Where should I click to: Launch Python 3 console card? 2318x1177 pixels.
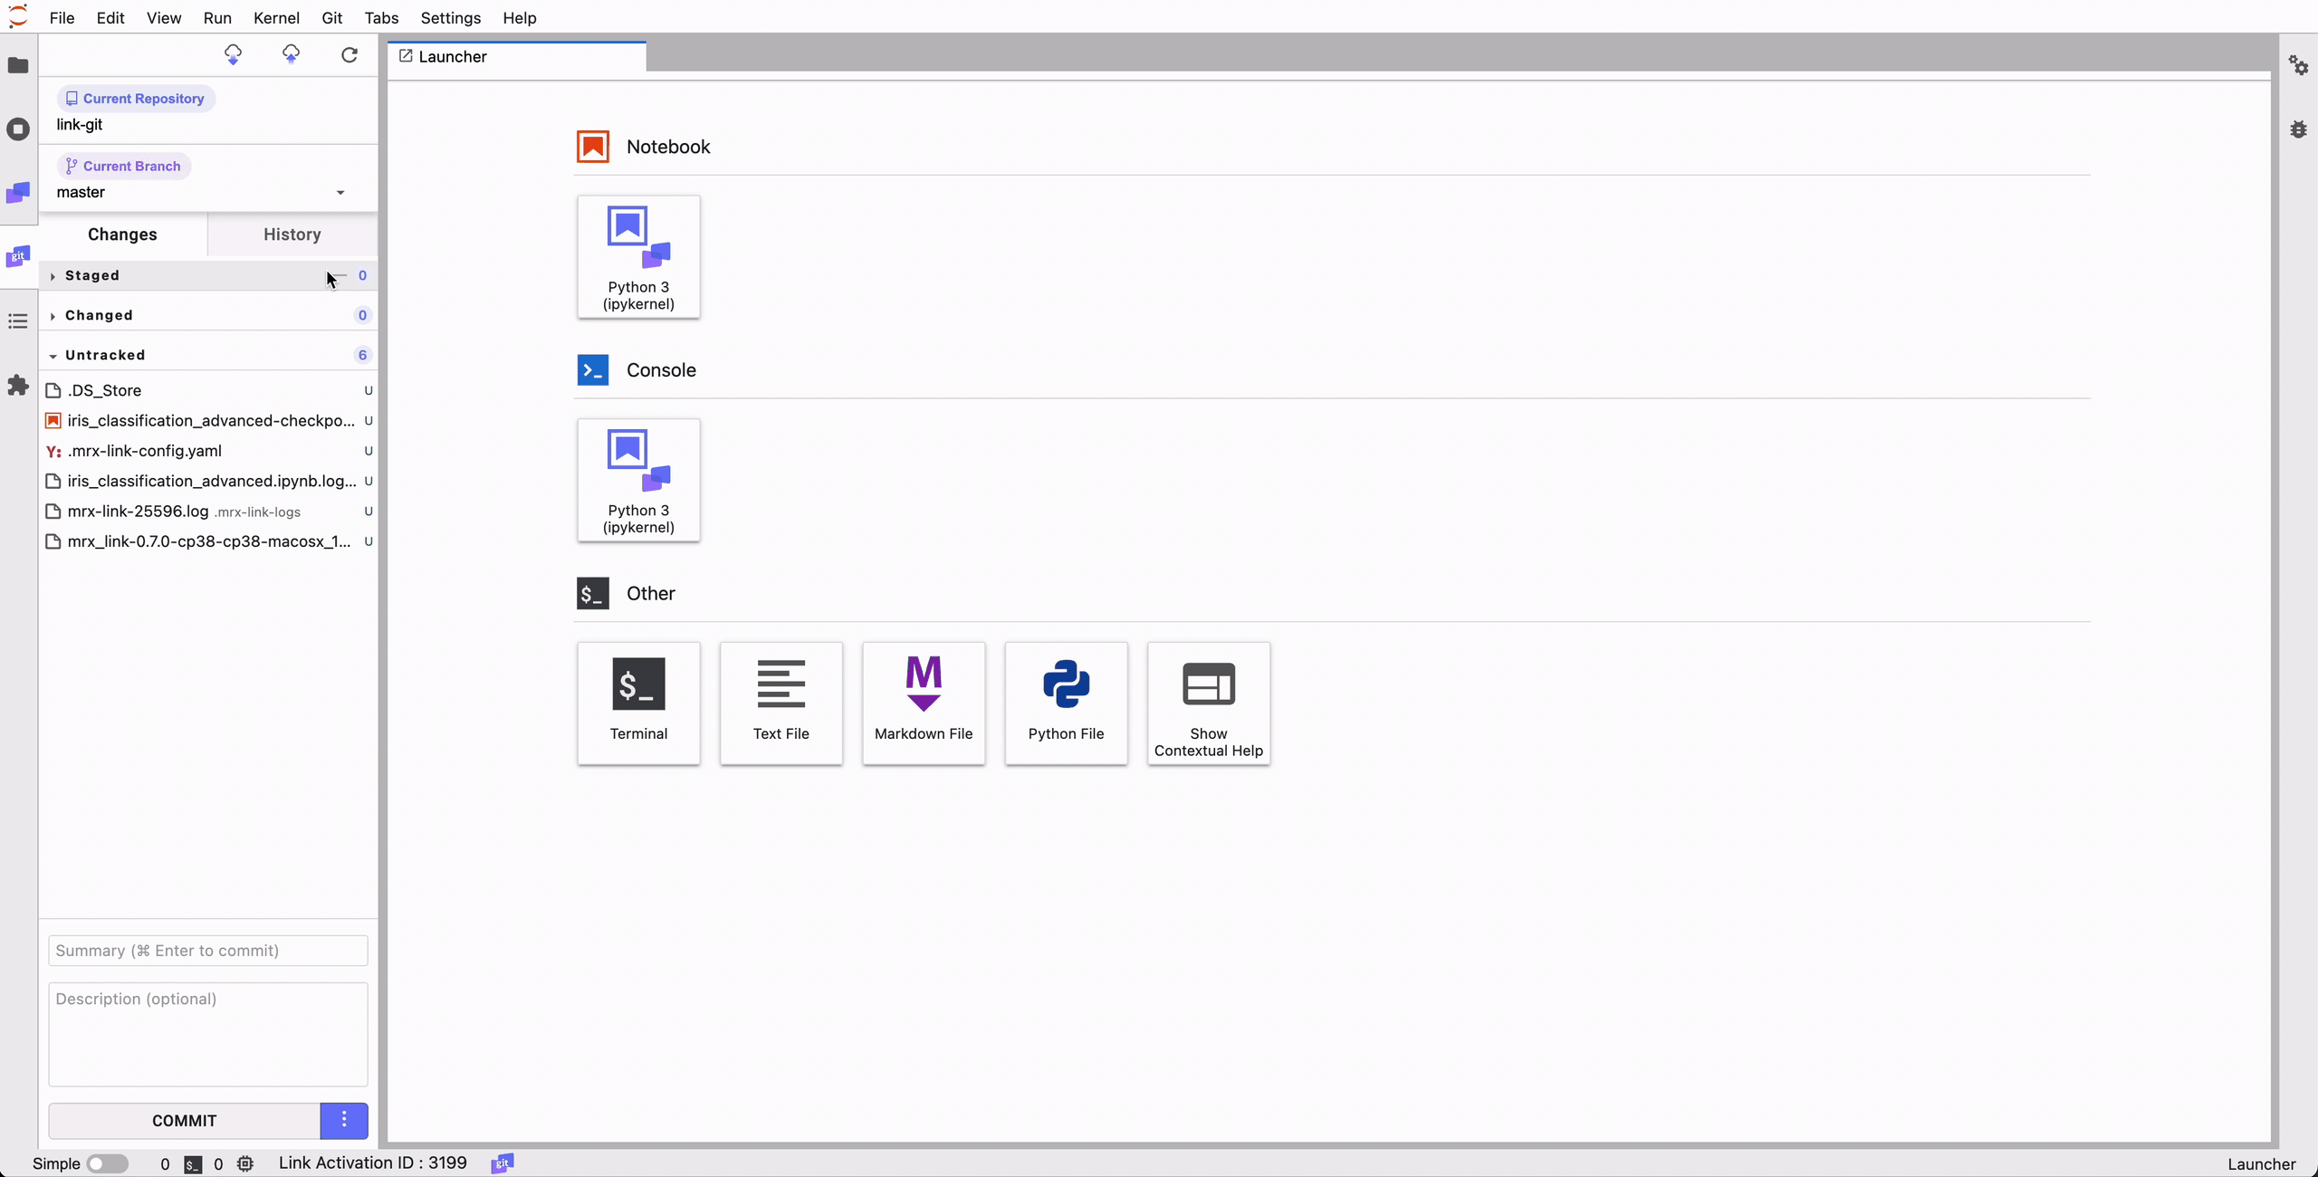click(x=638, y=480)
